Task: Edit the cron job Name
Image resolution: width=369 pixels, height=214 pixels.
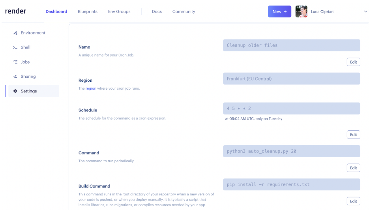Action: click(x=353, y=62)
